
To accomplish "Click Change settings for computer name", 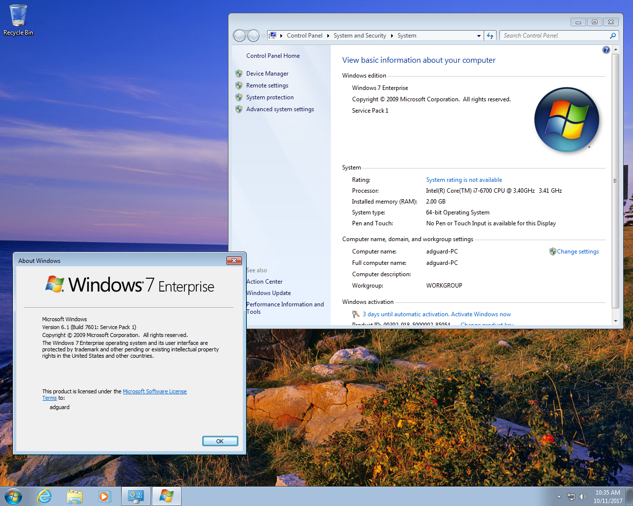I will pyautogui.click(x=578, y=252).
